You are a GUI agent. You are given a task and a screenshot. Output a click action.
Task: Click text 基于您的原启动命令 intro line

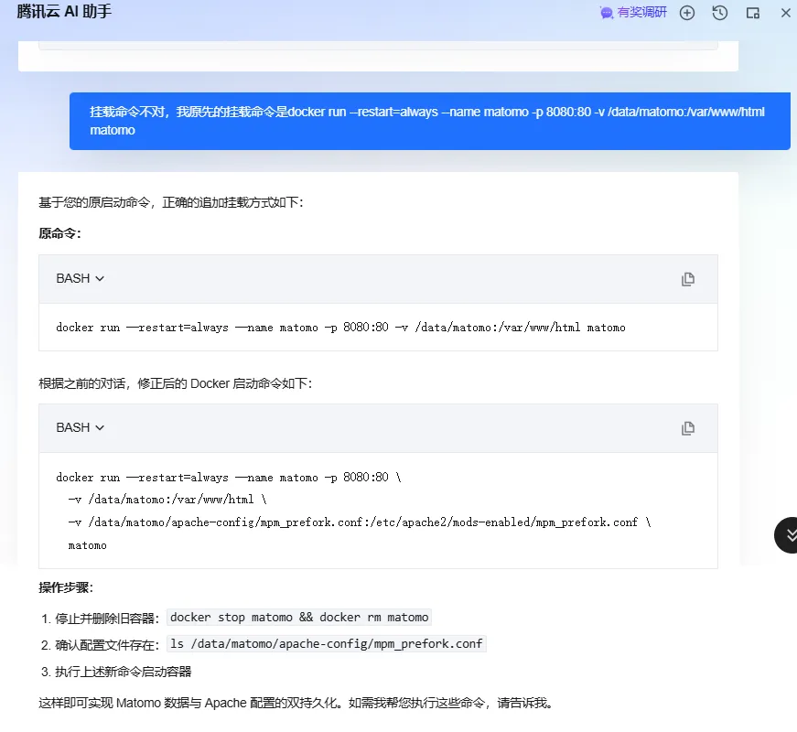pyautogui.click(x=171, y=202)
